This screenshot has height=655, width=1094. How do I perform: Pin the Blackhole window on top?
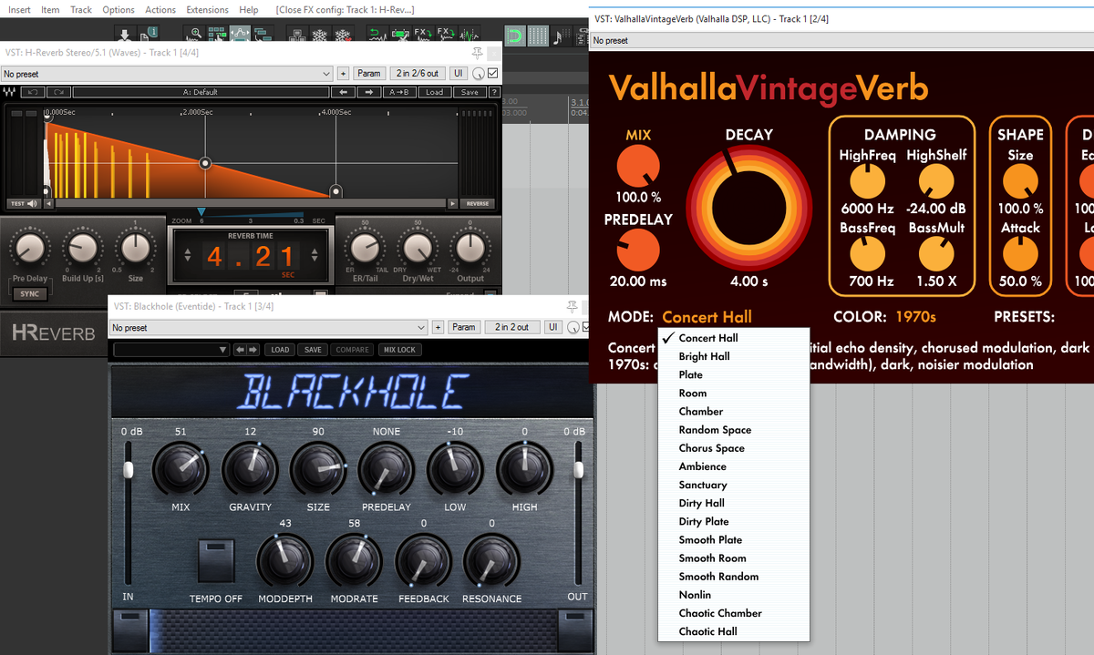coord(572,306)
